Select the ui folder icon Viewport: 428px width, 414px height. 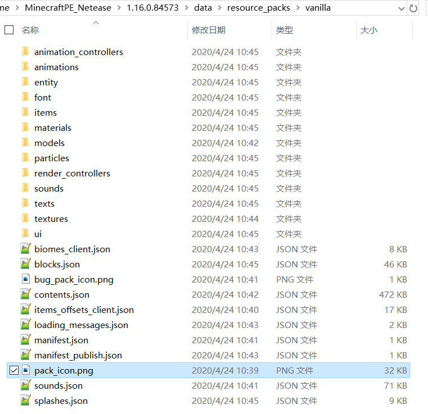(25, 234)
